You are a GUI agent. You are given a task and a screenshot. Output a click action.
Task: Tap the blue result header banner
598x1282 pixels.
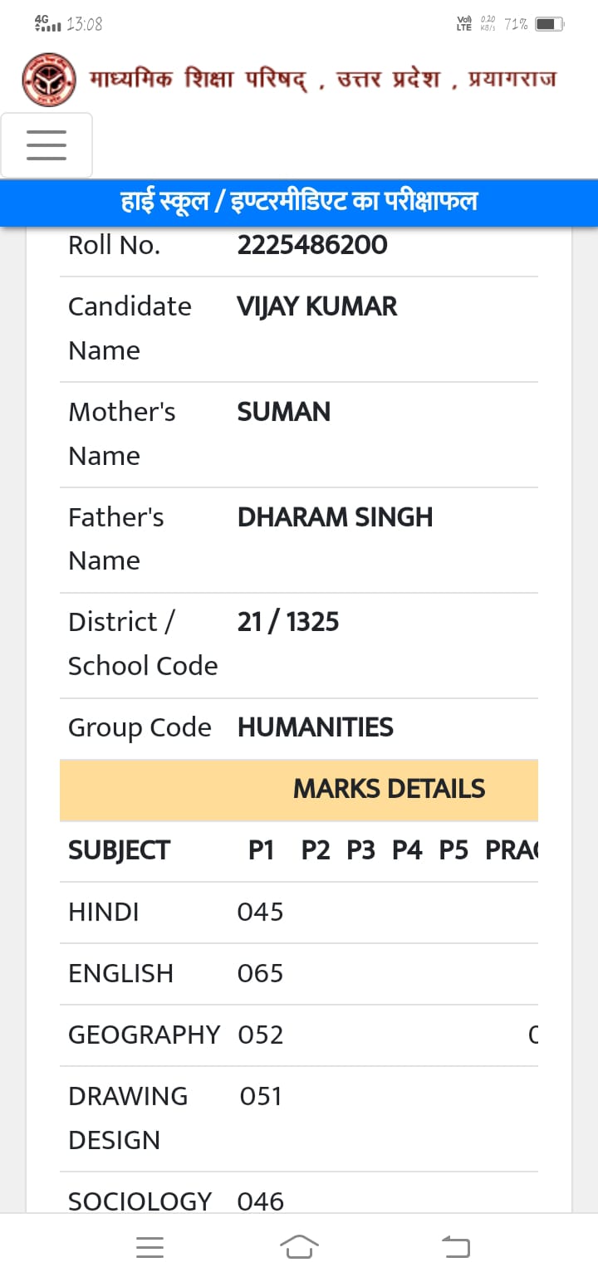(x=299, y=203)
